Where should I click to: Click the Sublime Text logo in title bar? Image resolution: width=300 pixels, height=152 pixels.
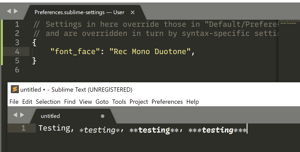tap(15, 89)
